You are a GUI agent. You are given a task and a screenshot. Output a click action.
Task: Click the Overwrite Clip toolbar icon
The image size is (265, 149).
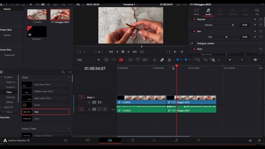138,60
